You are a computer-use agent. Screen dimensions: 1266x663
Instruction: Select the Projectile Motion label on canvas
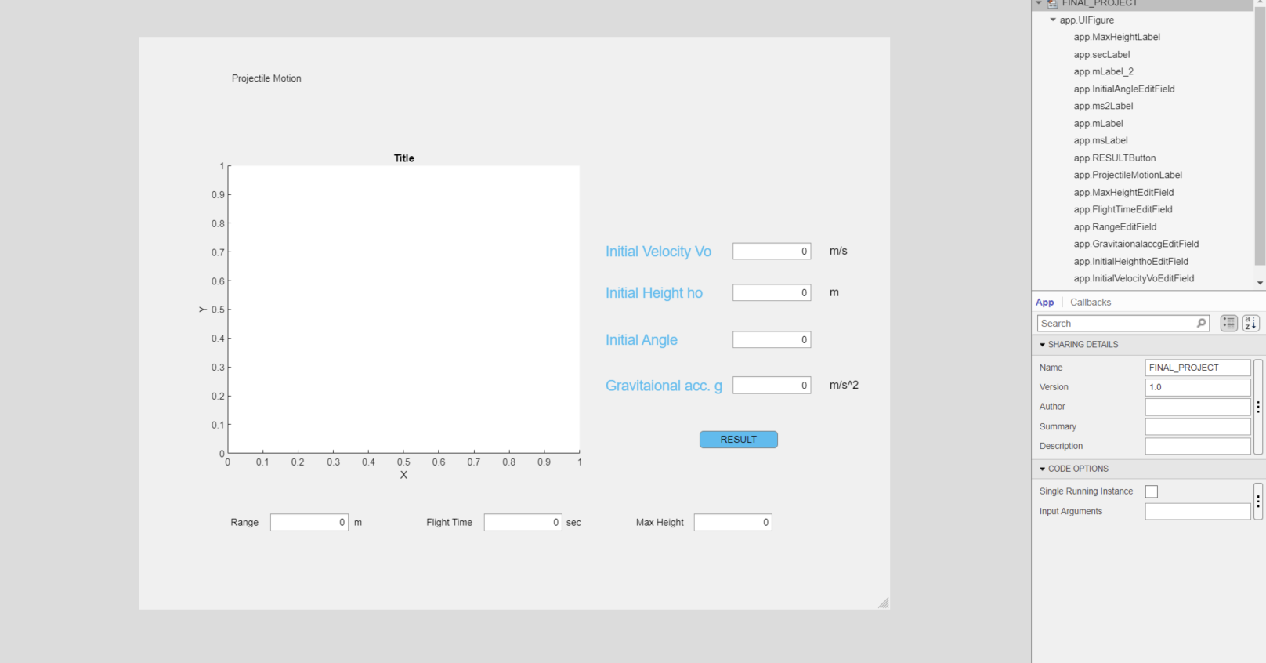[266, 78]
